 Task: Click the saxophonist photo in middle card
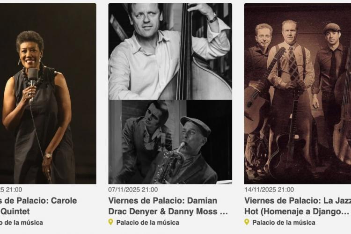click(x=170, y=142)
